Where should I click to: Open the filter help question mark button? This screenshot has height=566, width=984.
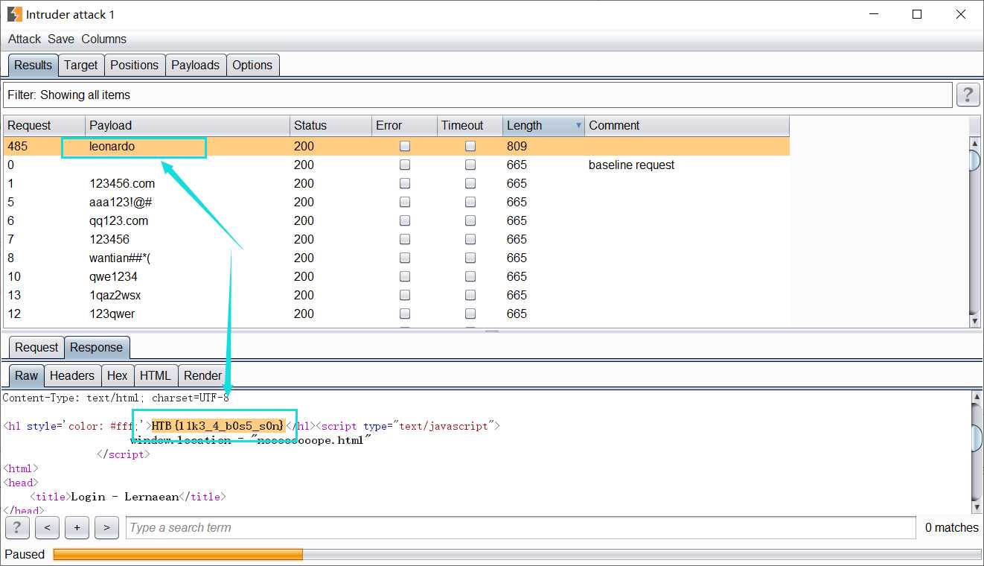click(968, 95)
